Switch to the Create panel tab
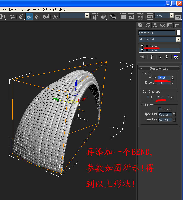Screen dimensions: 183x200 [x=140, y=25]
